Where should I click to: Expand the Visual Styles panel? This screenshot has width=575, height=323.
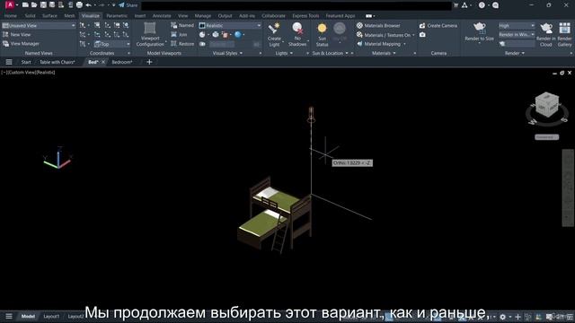[x=227, y=53]
